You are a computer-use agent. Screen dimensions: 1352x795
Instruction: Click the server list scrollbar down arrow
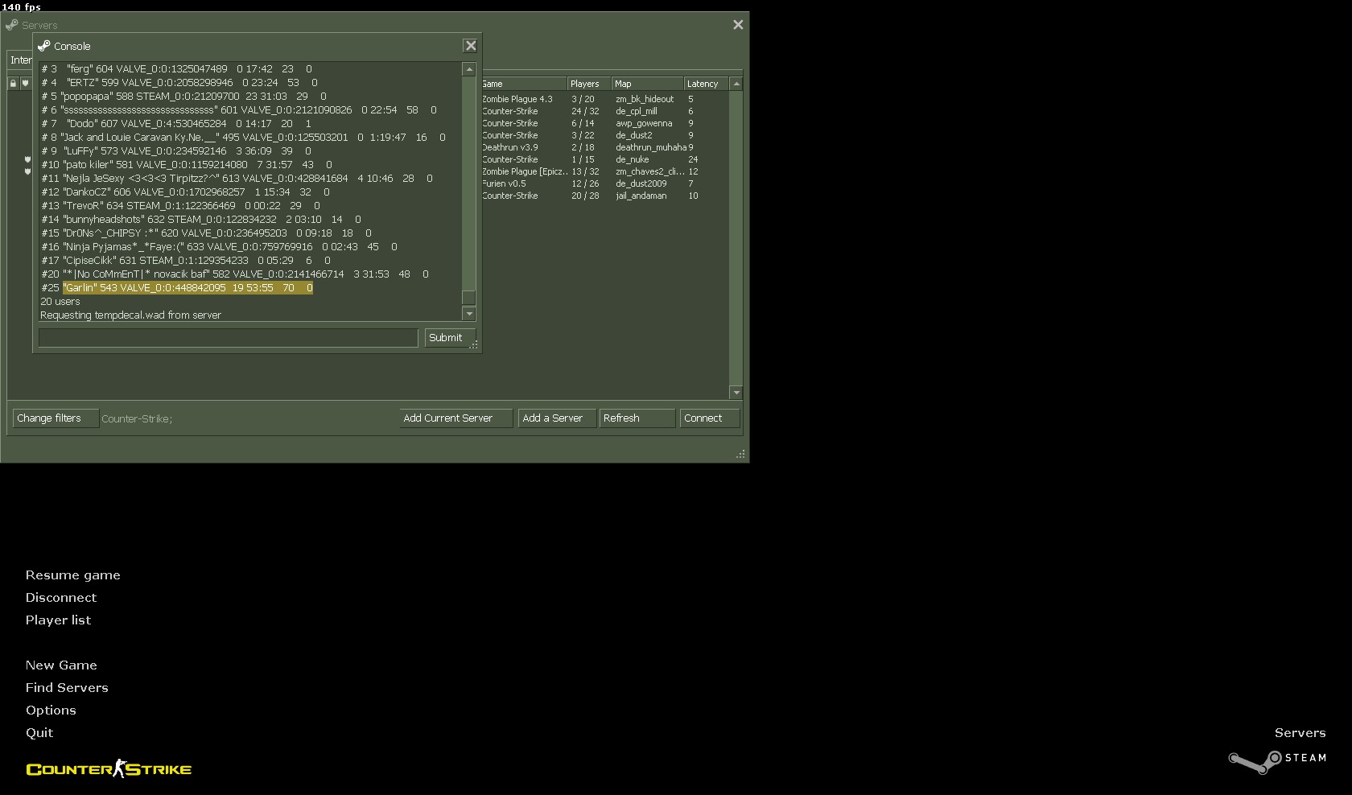(x=736, y=392)
